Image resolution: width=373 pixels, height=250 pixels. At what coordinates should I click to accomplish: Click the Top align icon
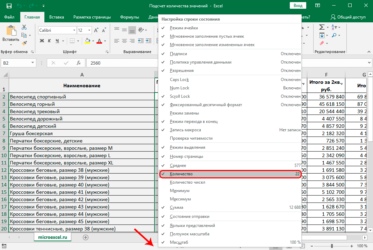(x=116, y=29)
